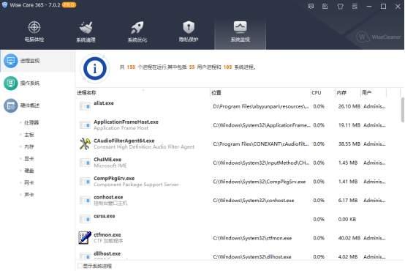Open the 显卡 hardware item
405x271 pixels.
[29, 159]
